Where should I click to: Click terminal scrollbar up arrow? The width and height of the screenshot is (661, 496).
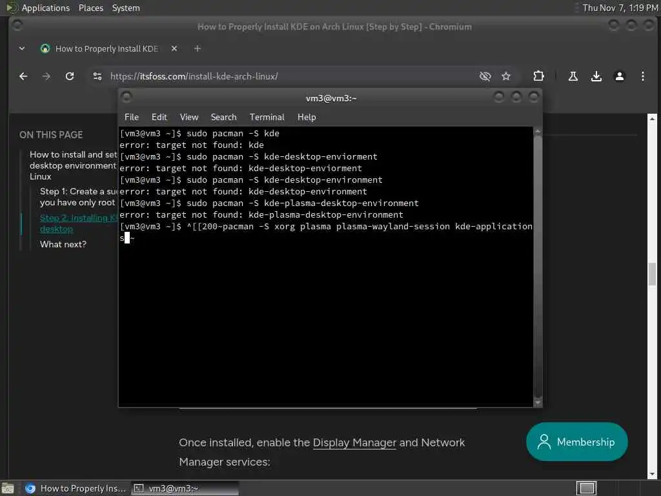point(538,132)
